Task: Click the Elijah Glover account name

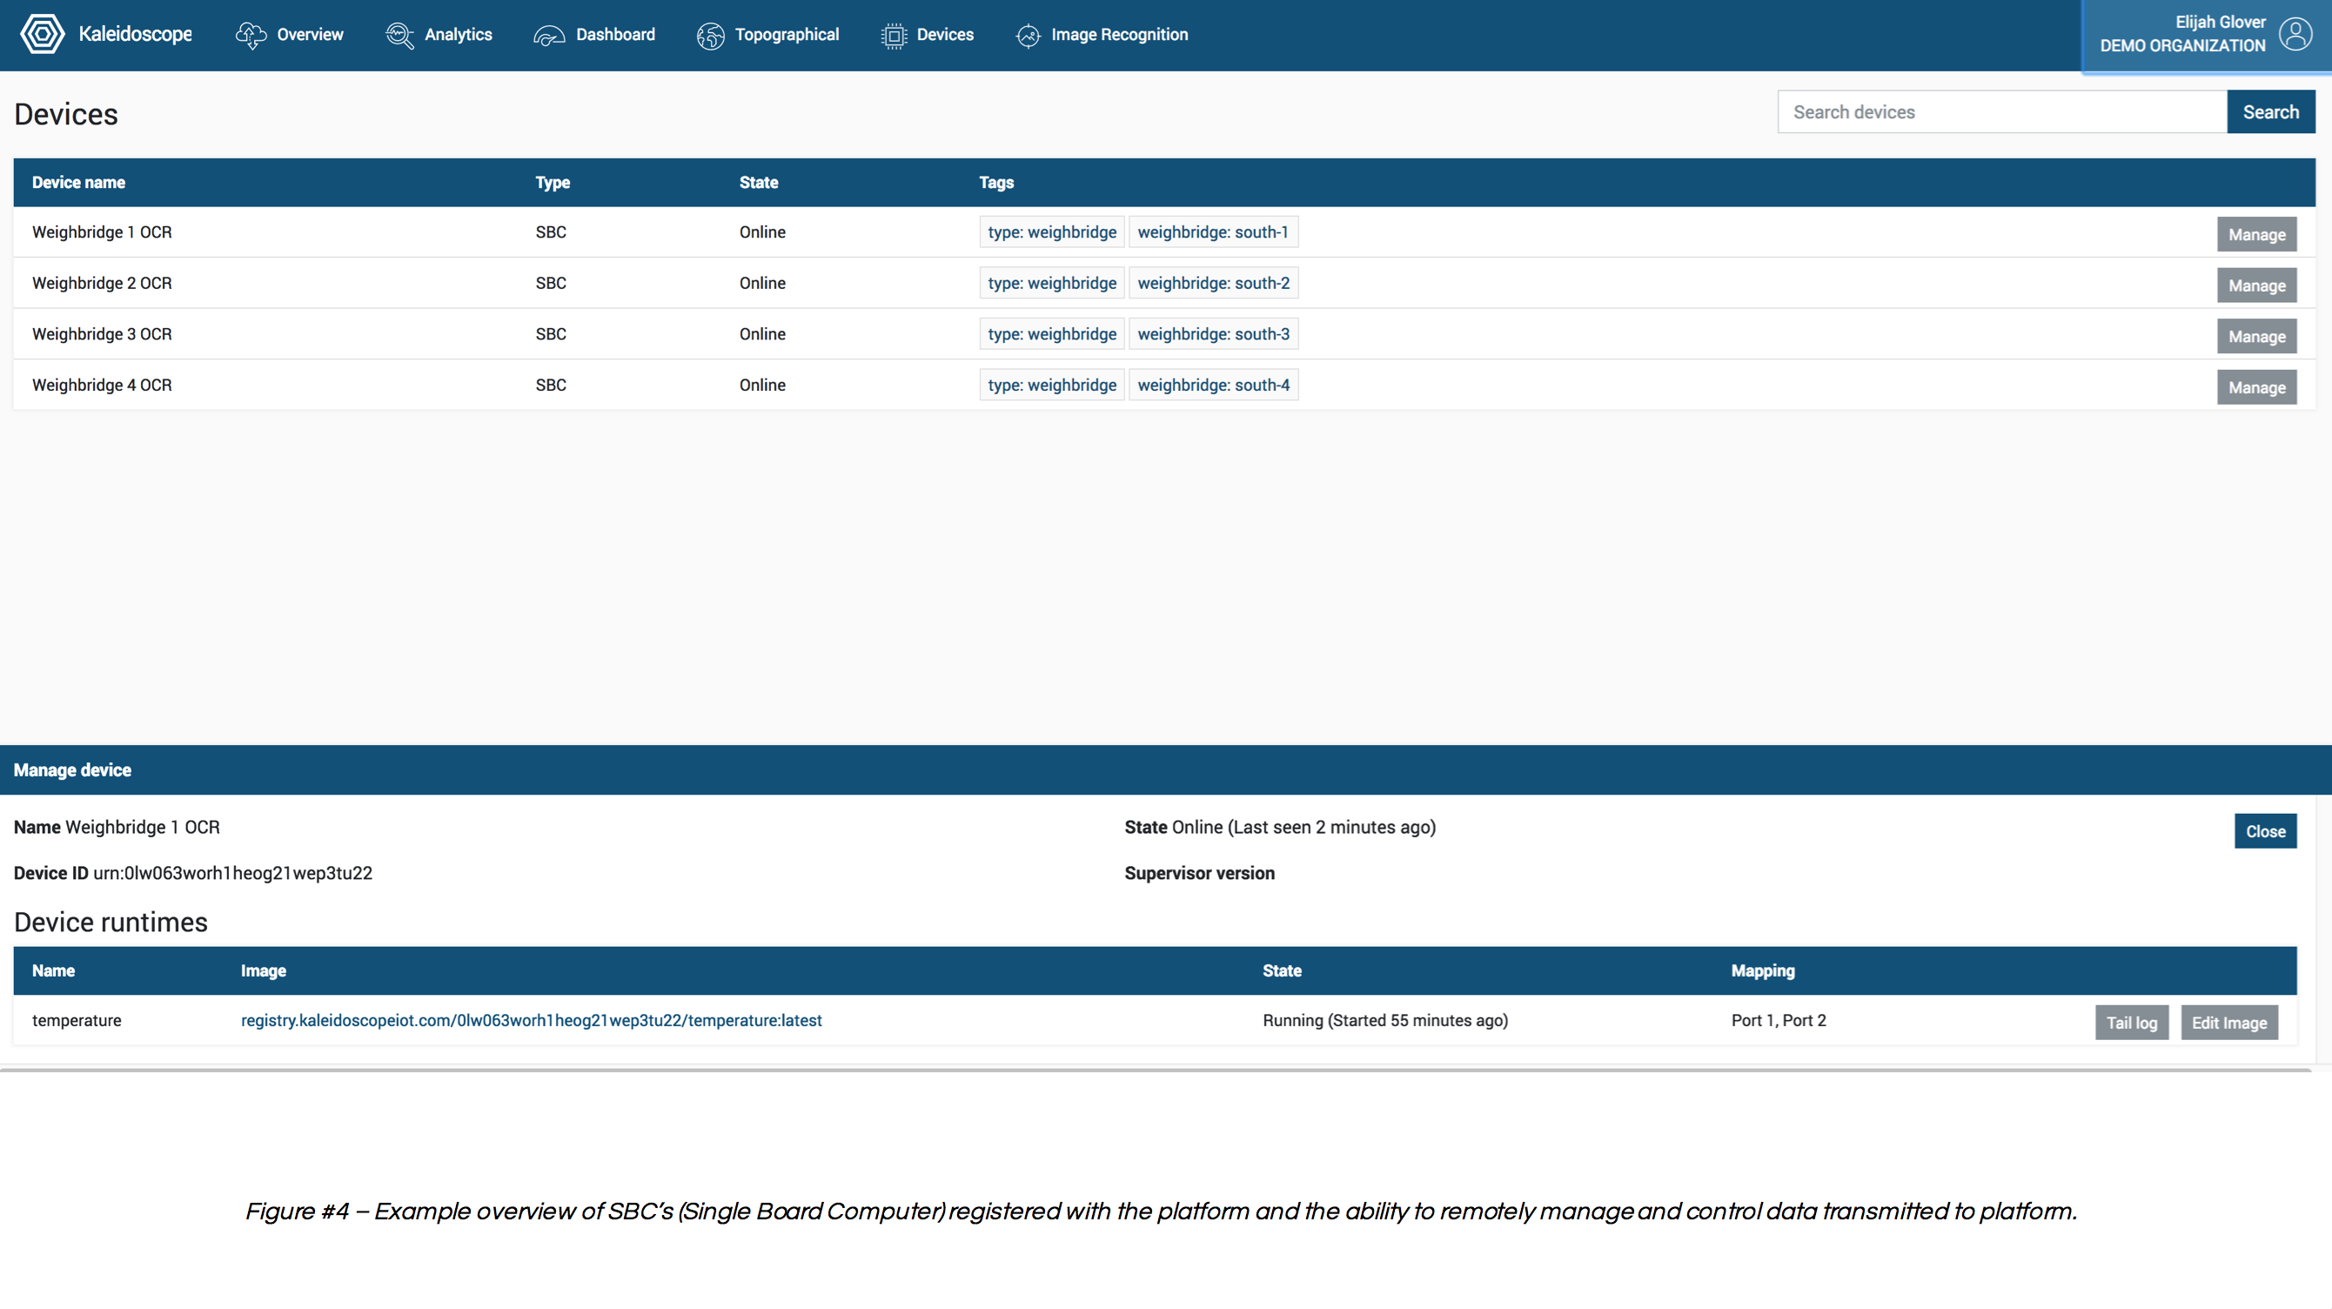Action: coord(2220,22)
